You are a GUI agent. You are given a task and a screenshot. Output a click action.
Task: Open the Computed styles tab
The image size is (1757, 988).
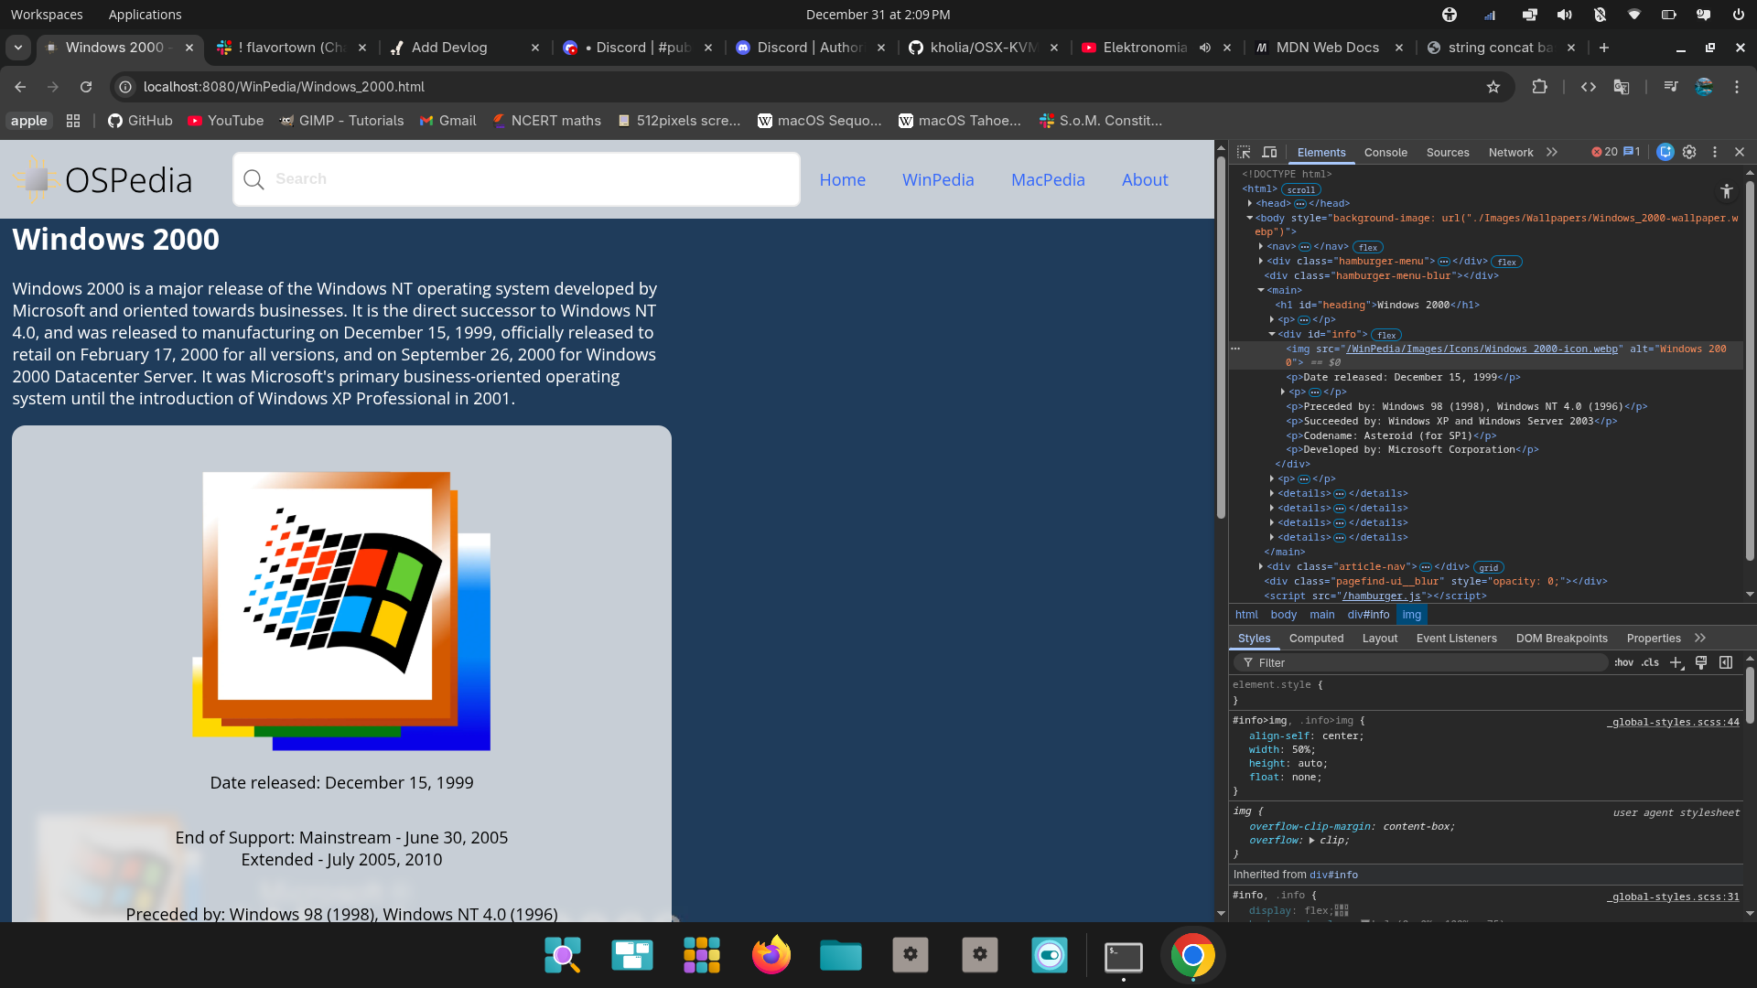pyautogui.click(x=1316, y=639)
